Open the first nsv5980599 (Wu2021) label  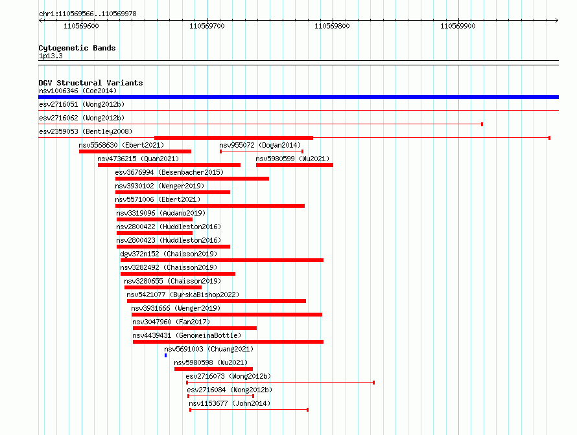coord(292,159)
